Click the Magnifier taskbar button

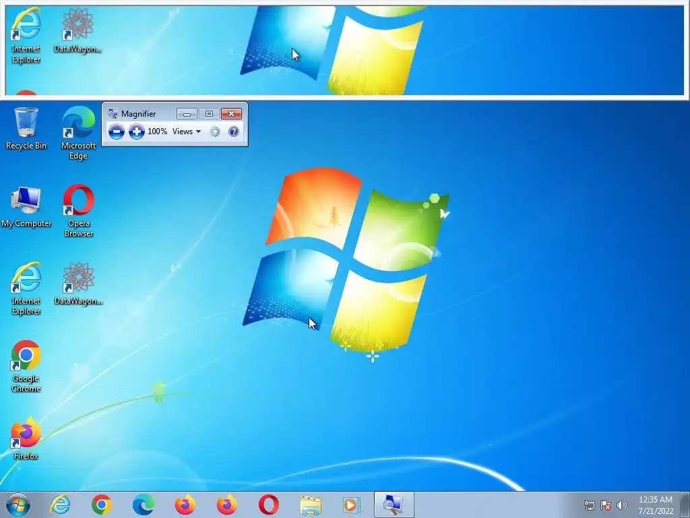coord(394,505)
